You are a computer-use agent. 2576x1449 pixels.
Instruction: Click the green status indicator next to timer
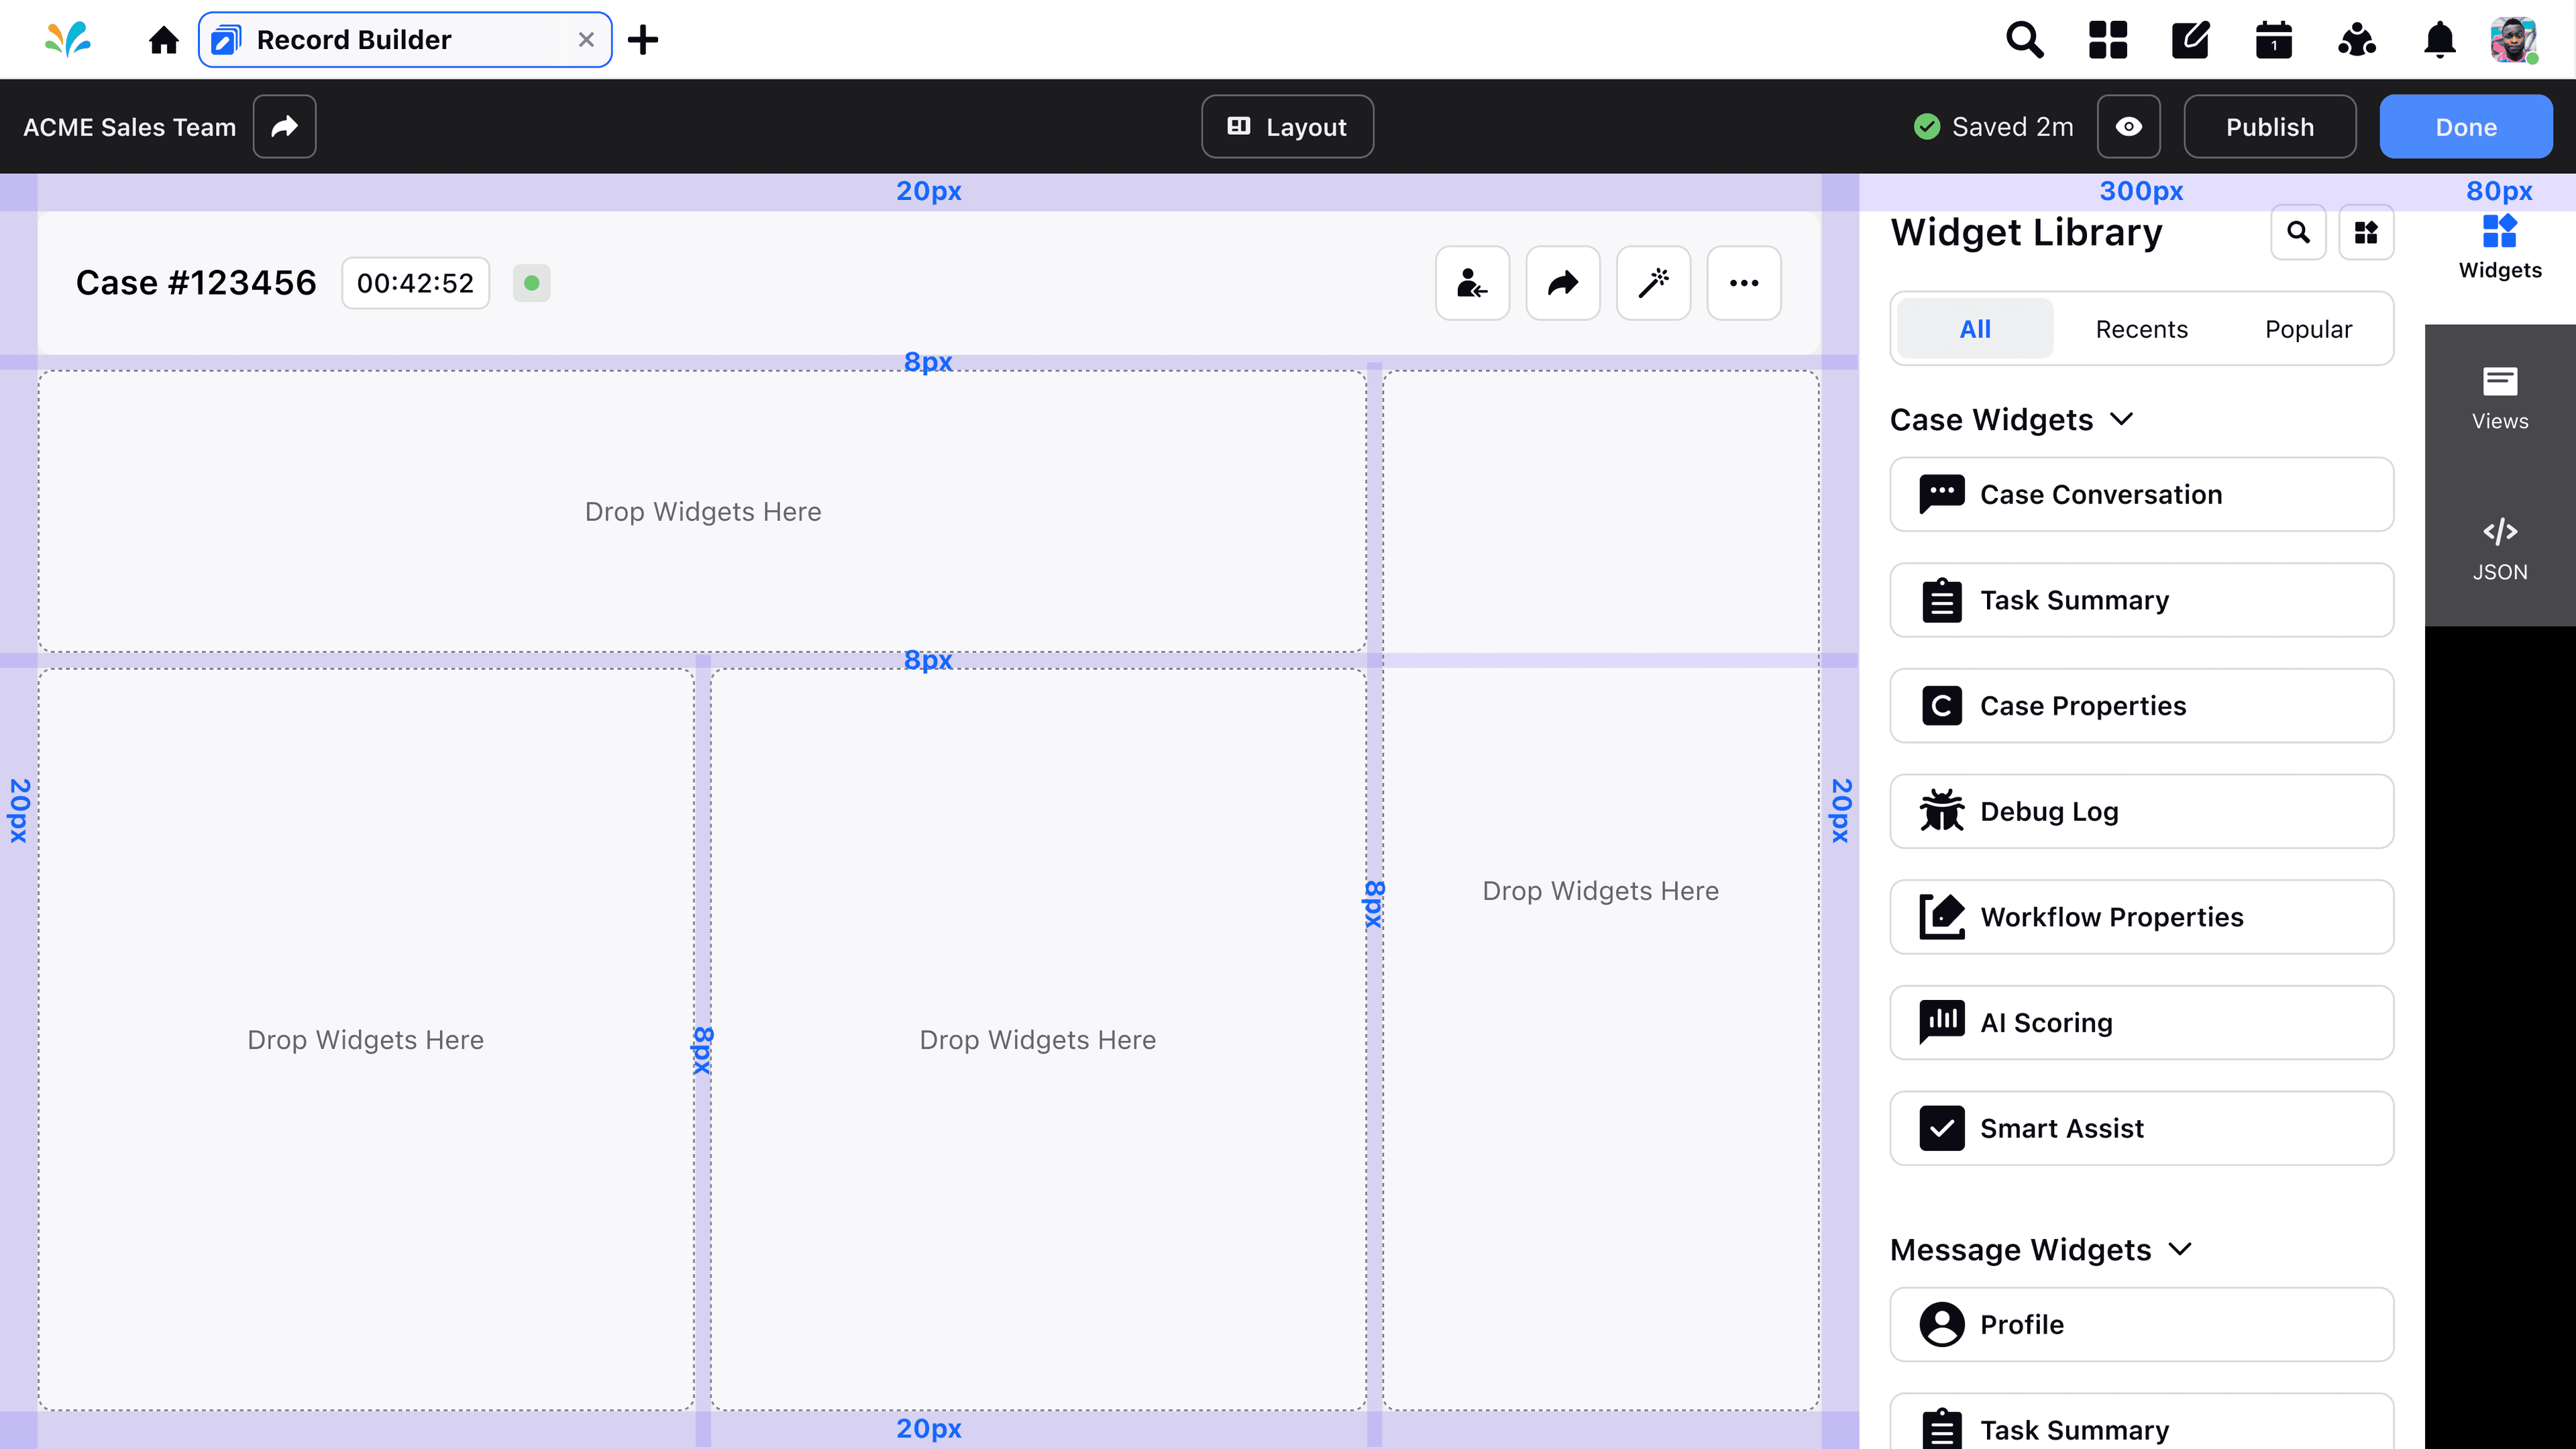531,283
